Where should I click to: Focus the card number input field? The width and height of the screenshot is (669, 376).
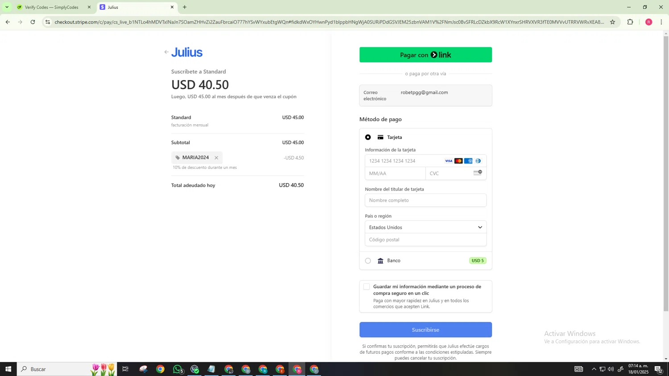pos(425,161)
